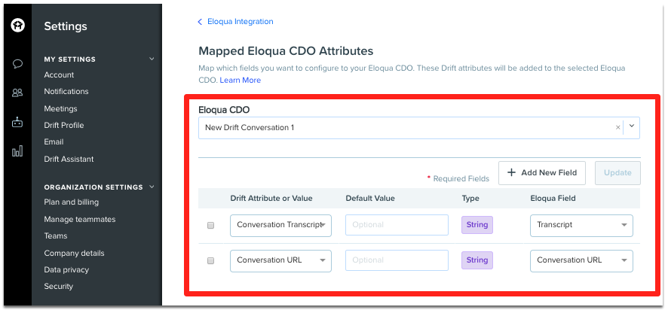Open Security settings
Screen dimensions: 668x313
coord(58,286)
